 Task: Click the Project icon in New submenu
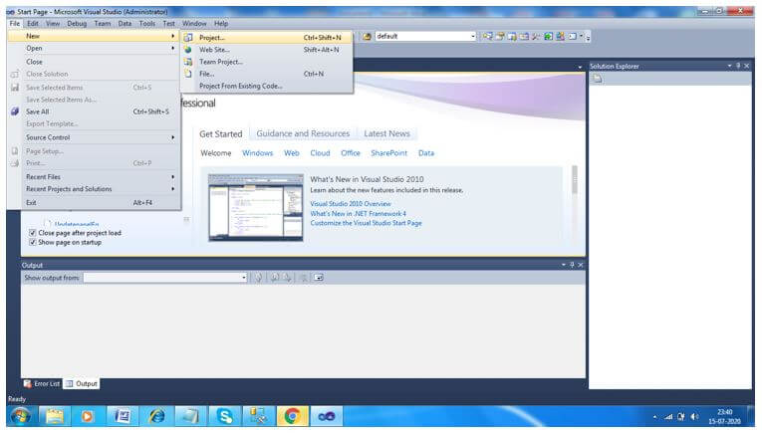pos(188,38)
